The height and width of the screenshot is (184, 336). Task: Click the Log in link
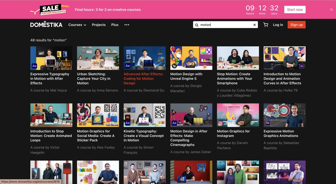(x=278, y=25)
